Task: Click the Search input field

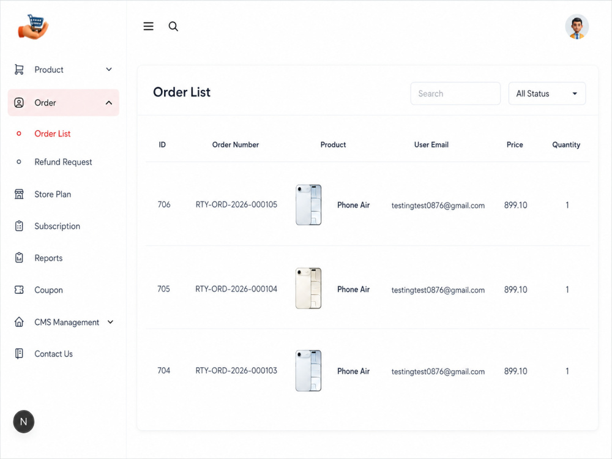Action: [455, 93]
